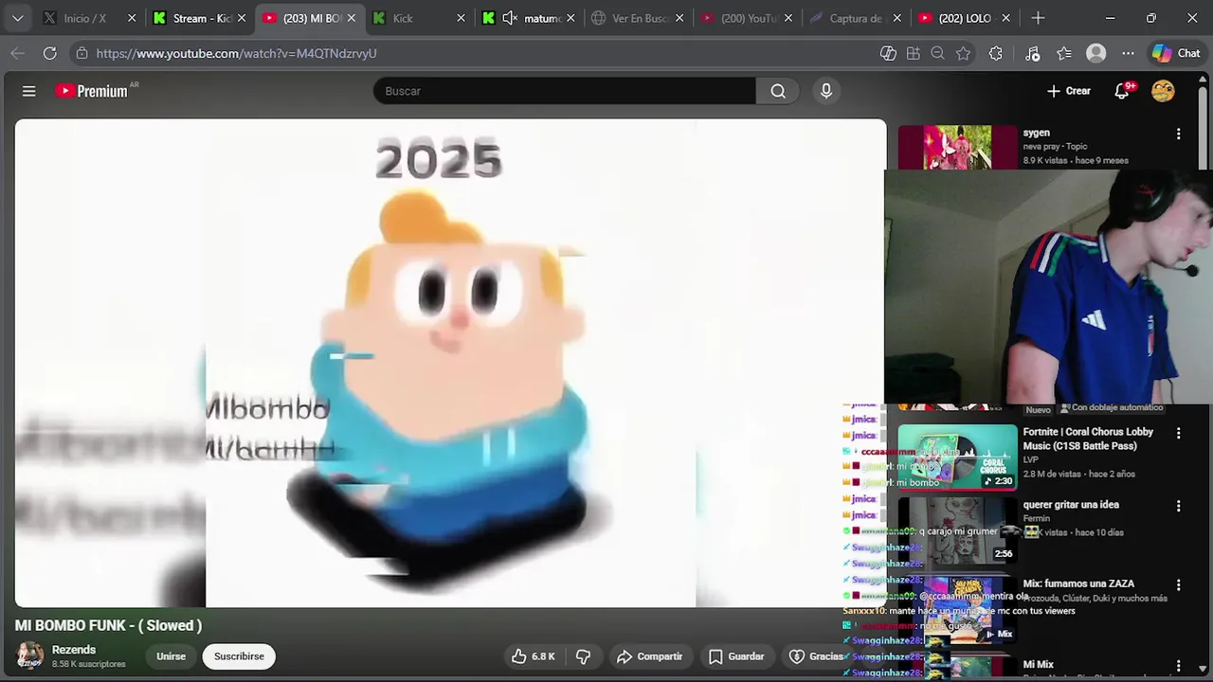
Task: Switch to the 'Ver En Busc' tab
Action: coord(637,18)
